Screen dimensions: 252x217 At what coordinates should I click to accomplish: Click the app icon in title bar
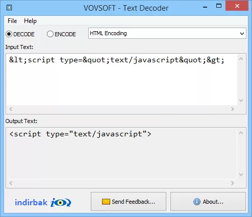(9, 8)
